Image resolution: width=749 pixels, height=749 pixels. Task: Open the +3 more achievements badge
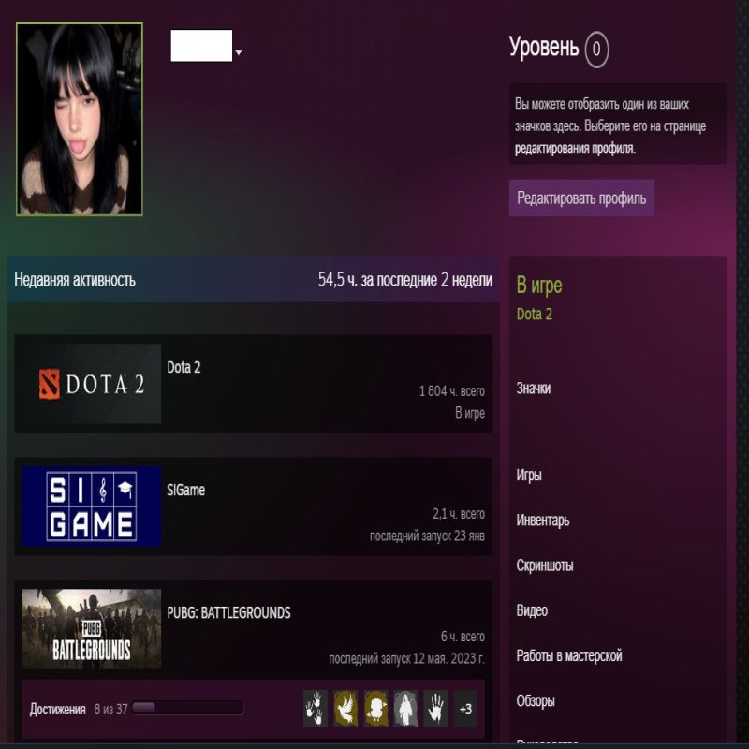(465, 709)
